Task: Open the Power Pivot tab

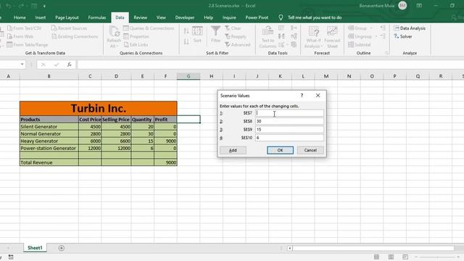Action: pos(257,17)
